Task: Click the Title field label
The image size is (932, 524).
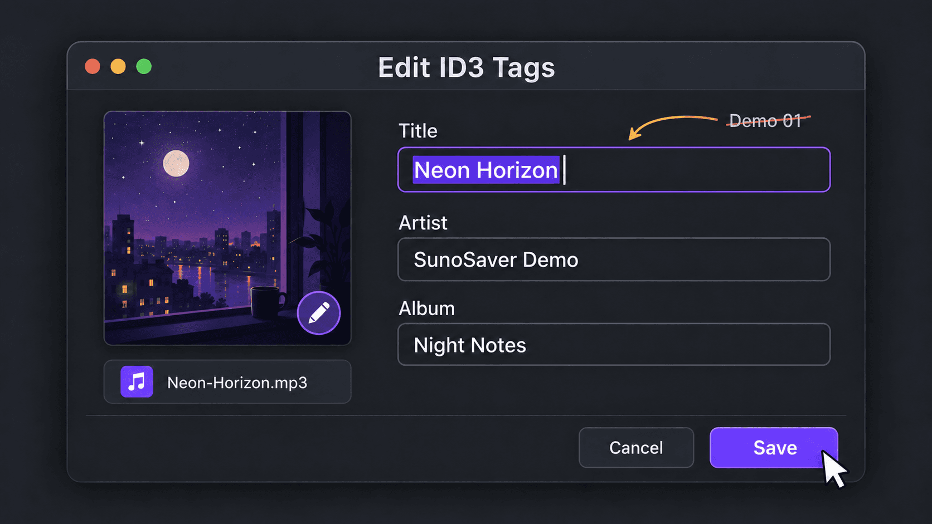Action: click(x=418, y=131)
